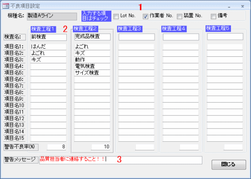
Task: Click the 警告不良率 field showing 8
Action: [56, 147]
